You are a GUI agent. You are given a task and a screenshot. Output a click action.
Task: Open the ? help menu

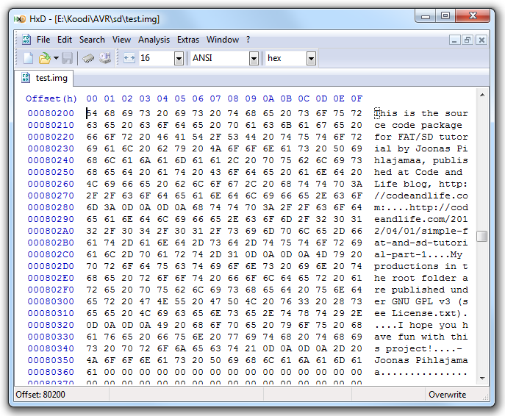click(248, 40)
